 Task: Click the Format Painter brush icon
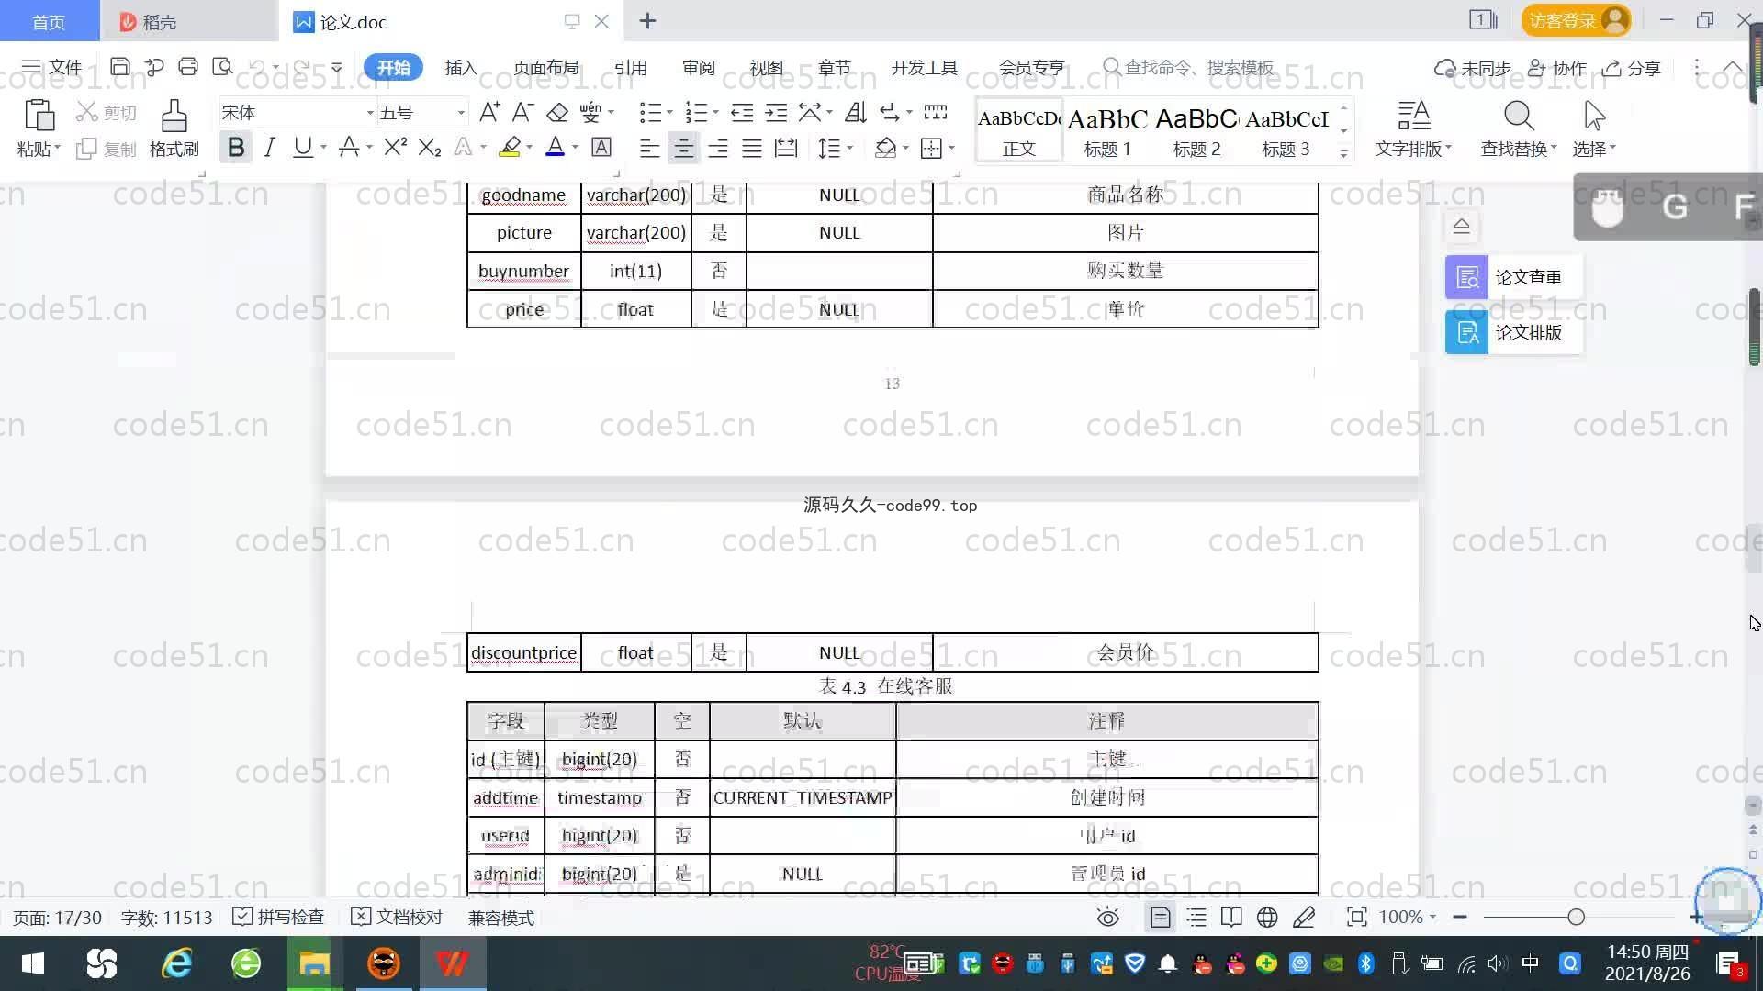pyautogui.click(x=174, y=117)
